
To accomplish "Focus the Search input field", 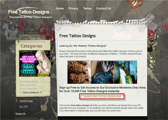I will tap(26, 119).
